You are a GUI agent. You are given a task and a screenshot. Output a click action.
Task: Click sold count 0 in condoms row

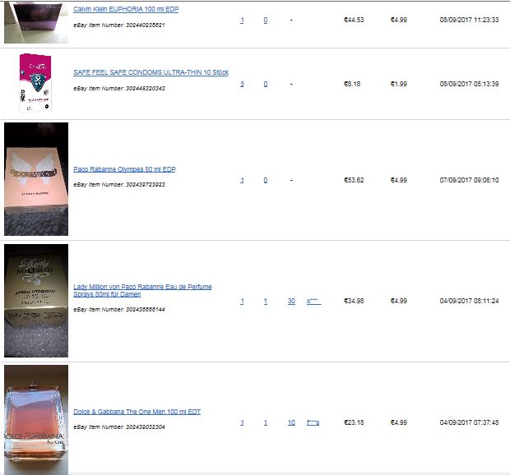point(266,84)
